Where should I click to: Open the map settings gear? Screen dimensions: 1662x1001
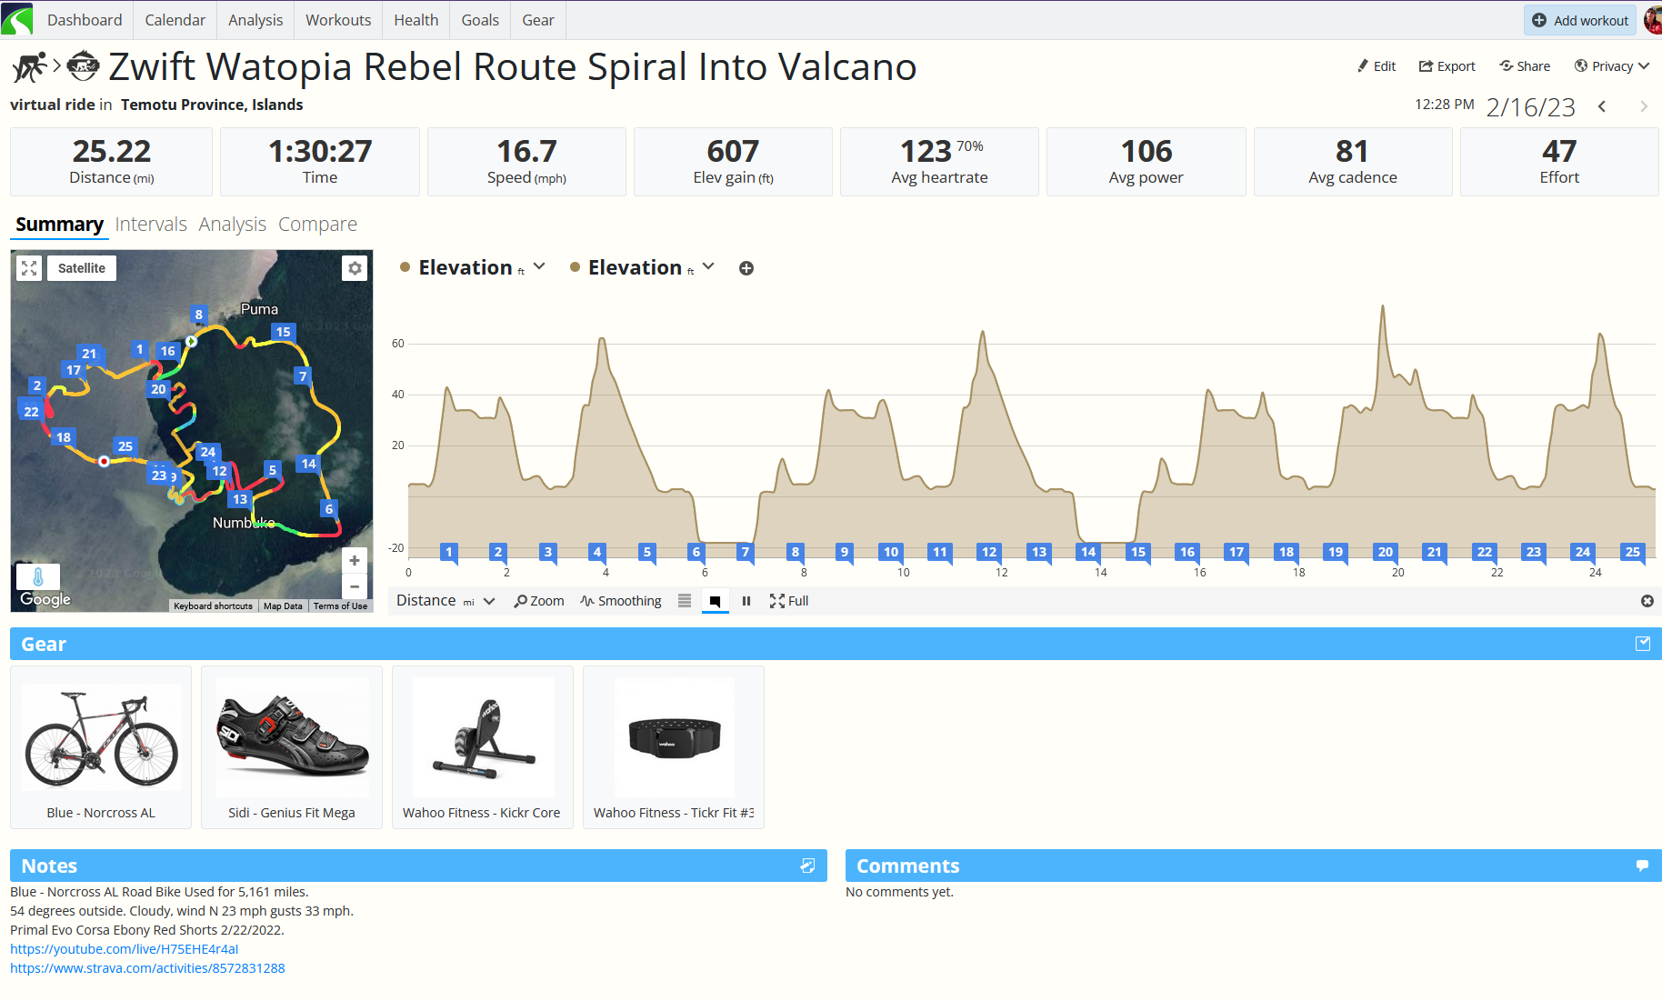[x=355, y=268]
